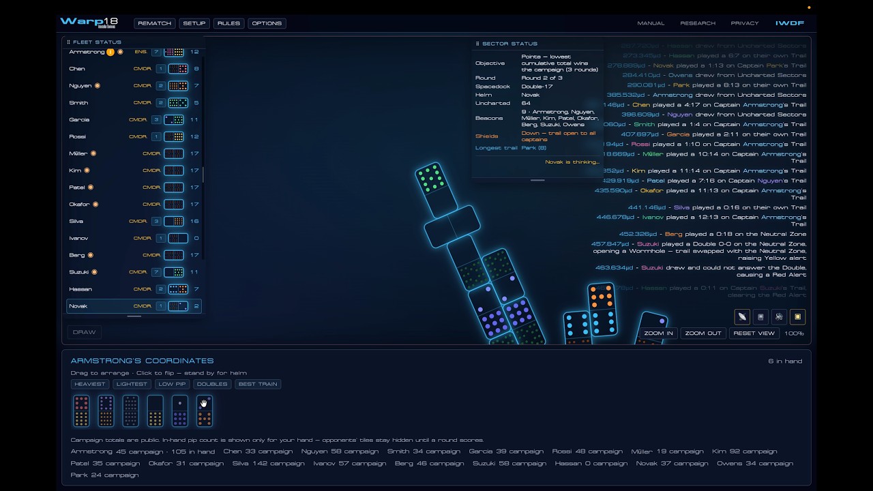
Task: Open the Manual link
Action: (651, 23)
